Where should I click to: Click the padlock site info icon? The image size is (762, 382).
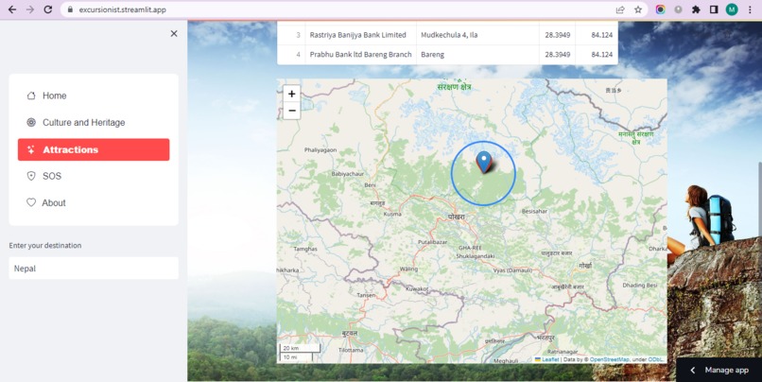pos(71,9)
